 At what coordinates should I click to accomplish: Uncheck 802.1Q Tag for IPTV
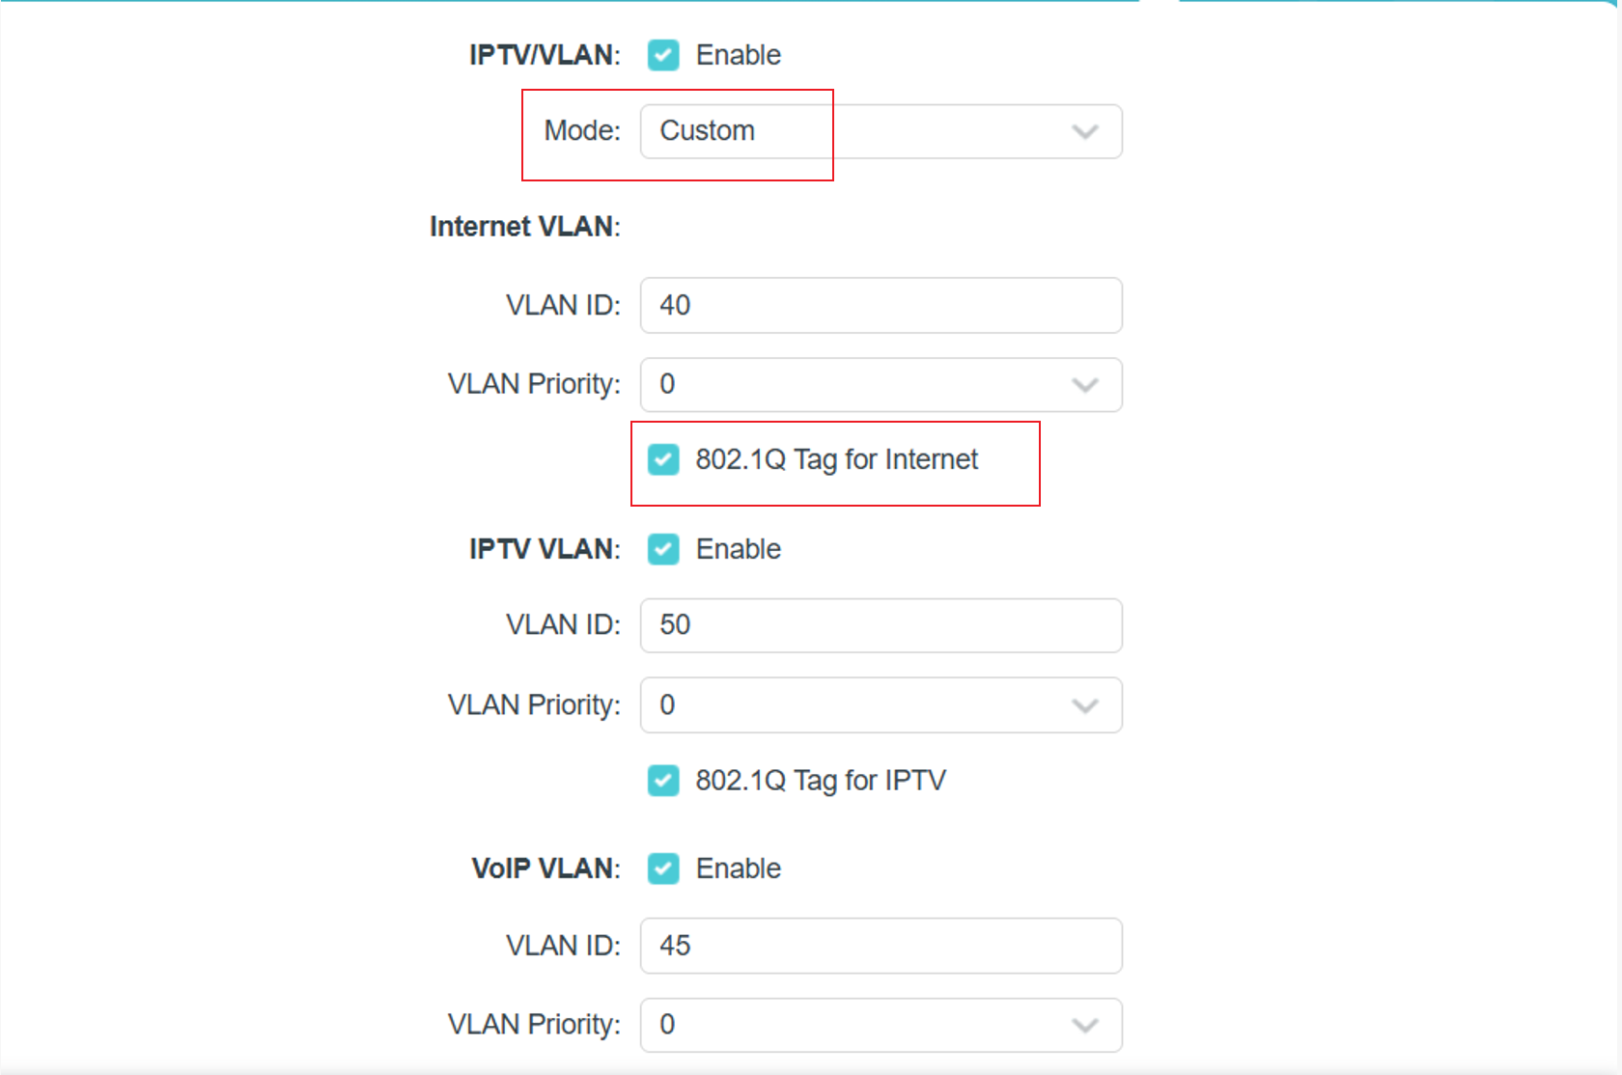(663, 781)
